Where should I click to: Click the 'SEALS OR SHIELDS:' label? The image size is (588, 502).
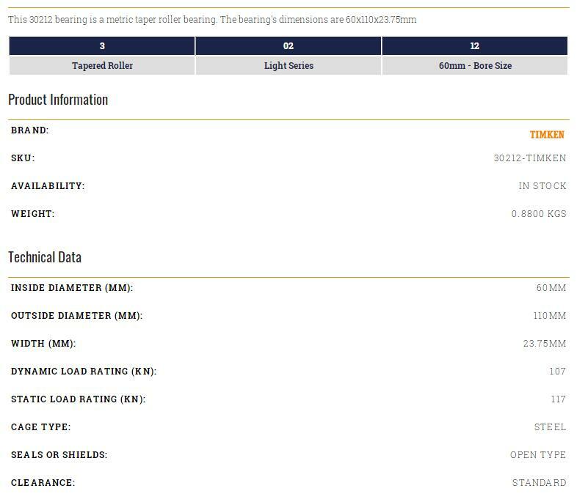coord(59,455)
